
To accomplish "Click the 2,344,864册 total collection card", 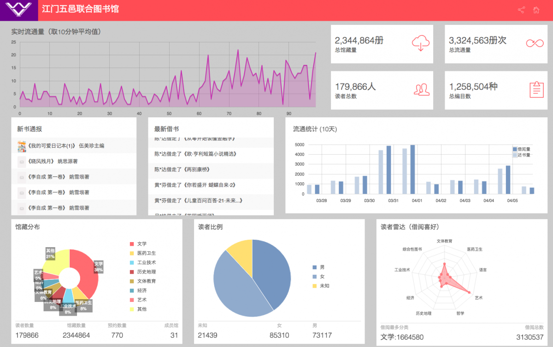I will [382, 44].
